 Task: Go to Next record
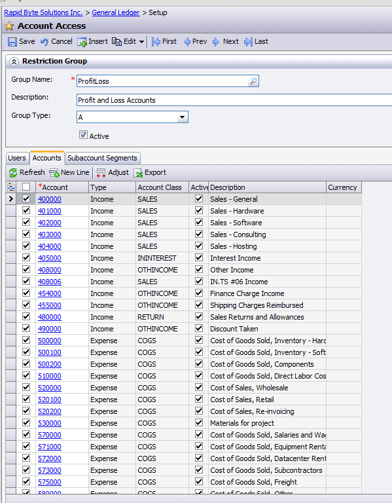click(x=226, y=41)
